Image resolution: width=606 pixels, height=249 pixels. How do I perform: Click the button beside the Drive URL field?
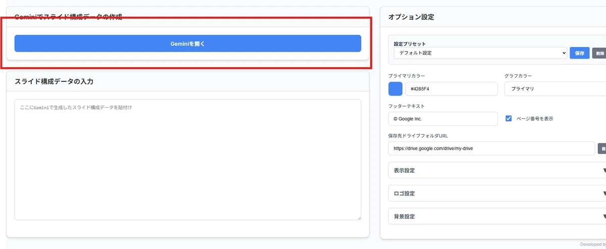click(602, 148)
